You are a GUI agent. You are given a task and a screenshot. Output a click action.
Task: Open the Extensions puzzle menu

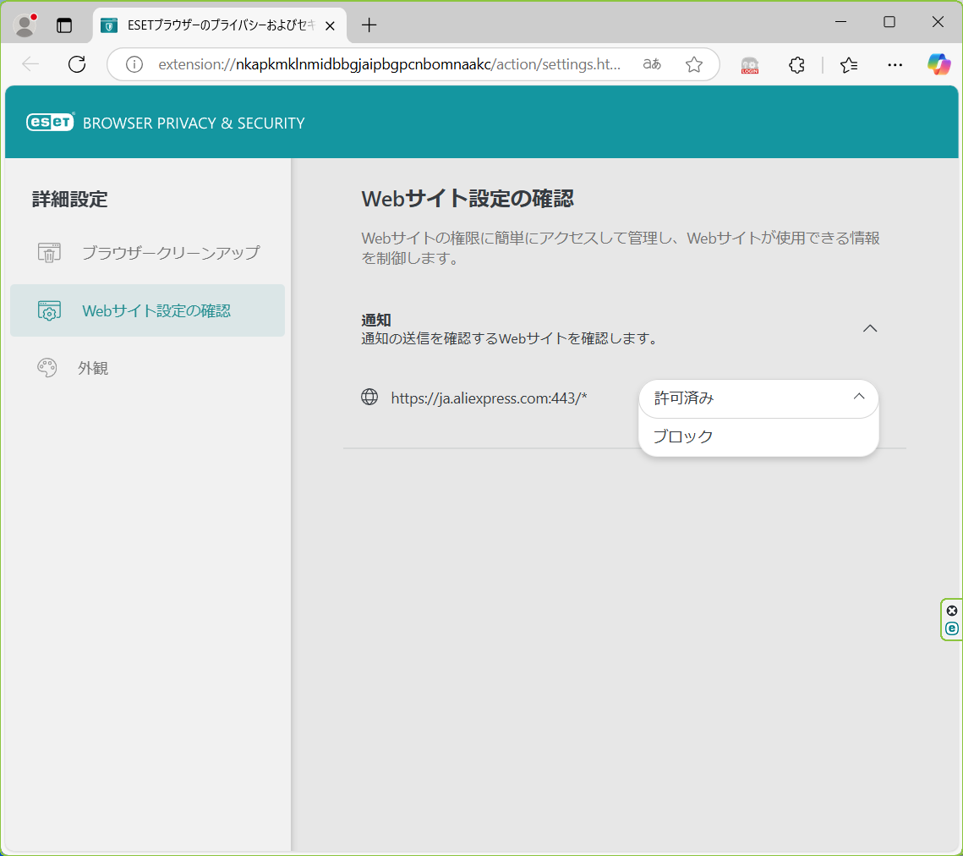(x=796, y=64)
